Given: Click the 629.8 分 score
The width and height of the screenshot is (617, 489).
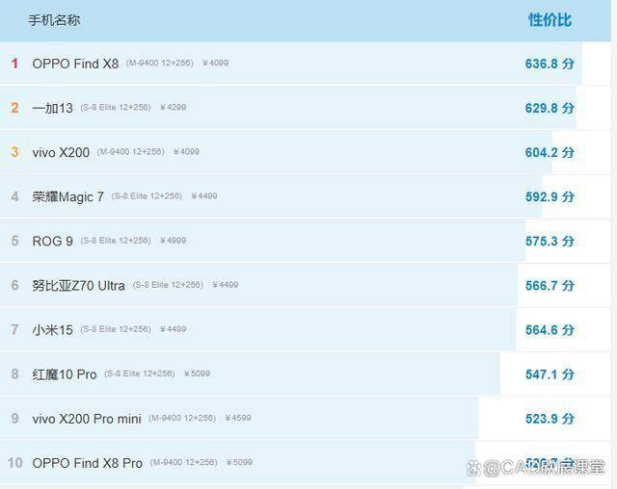Looking at the screenshot, I should [550, 108].
